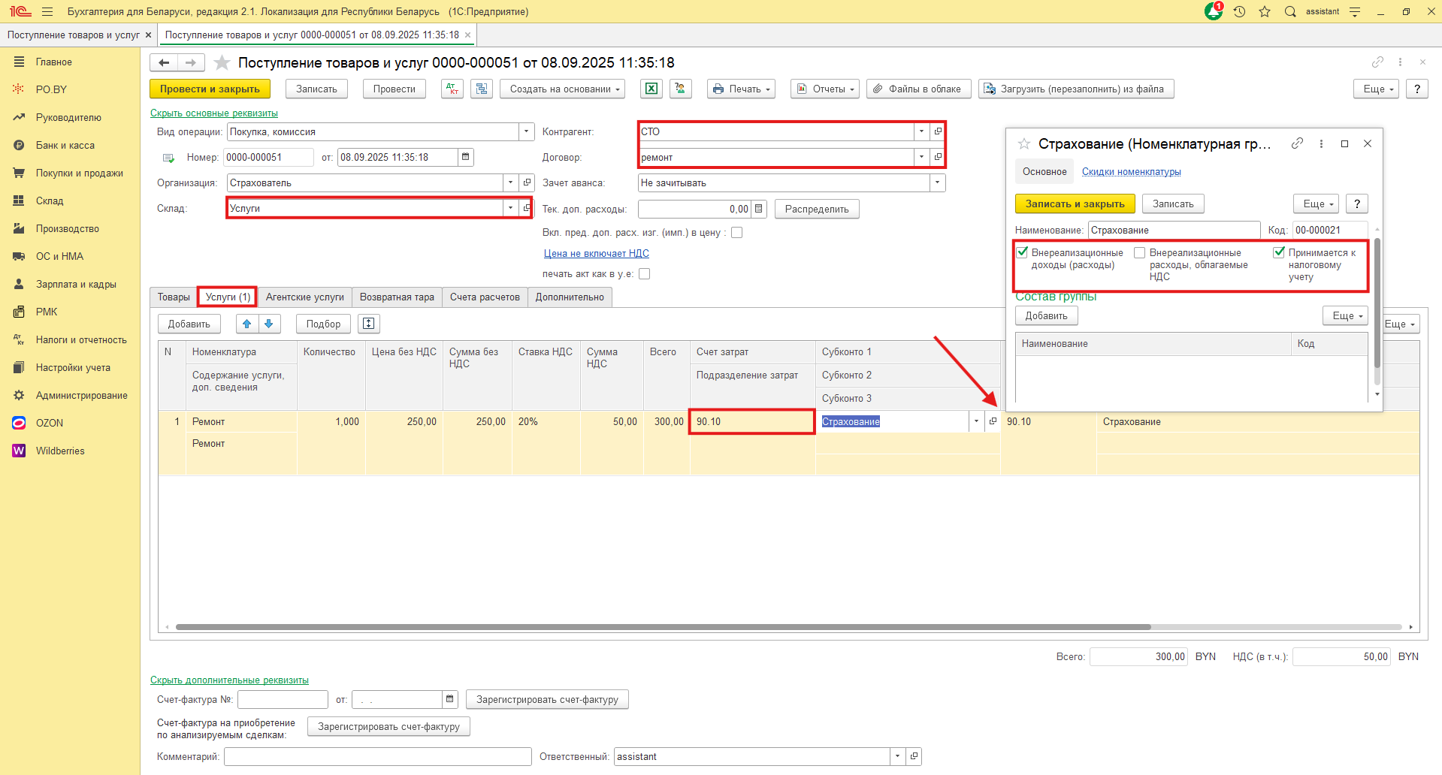1442x775 pixels.
Task: Open Создать на основании dropdown
Action: (x=565, y=89)
